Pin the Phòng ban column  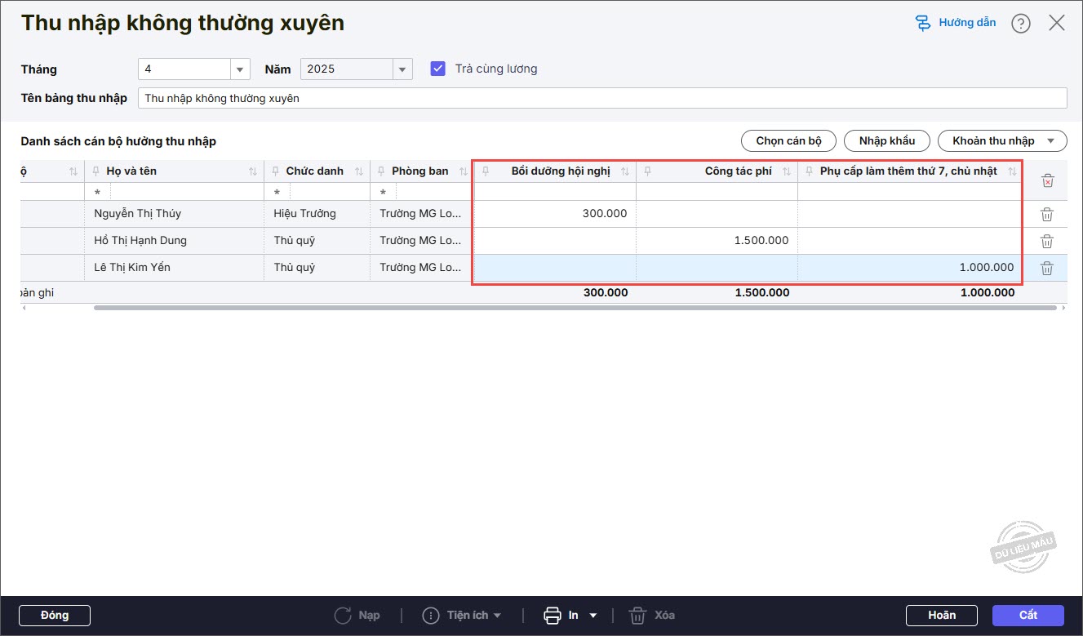[381, 171]
